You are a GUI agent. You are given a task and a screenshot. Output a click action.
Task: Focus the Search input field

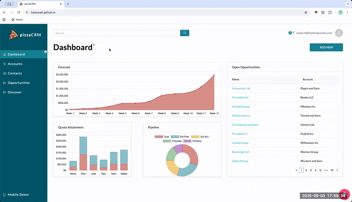(x=117, y=33)
